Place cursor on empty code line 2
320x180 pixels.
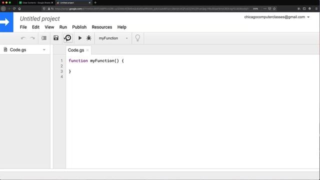[192, 66]
